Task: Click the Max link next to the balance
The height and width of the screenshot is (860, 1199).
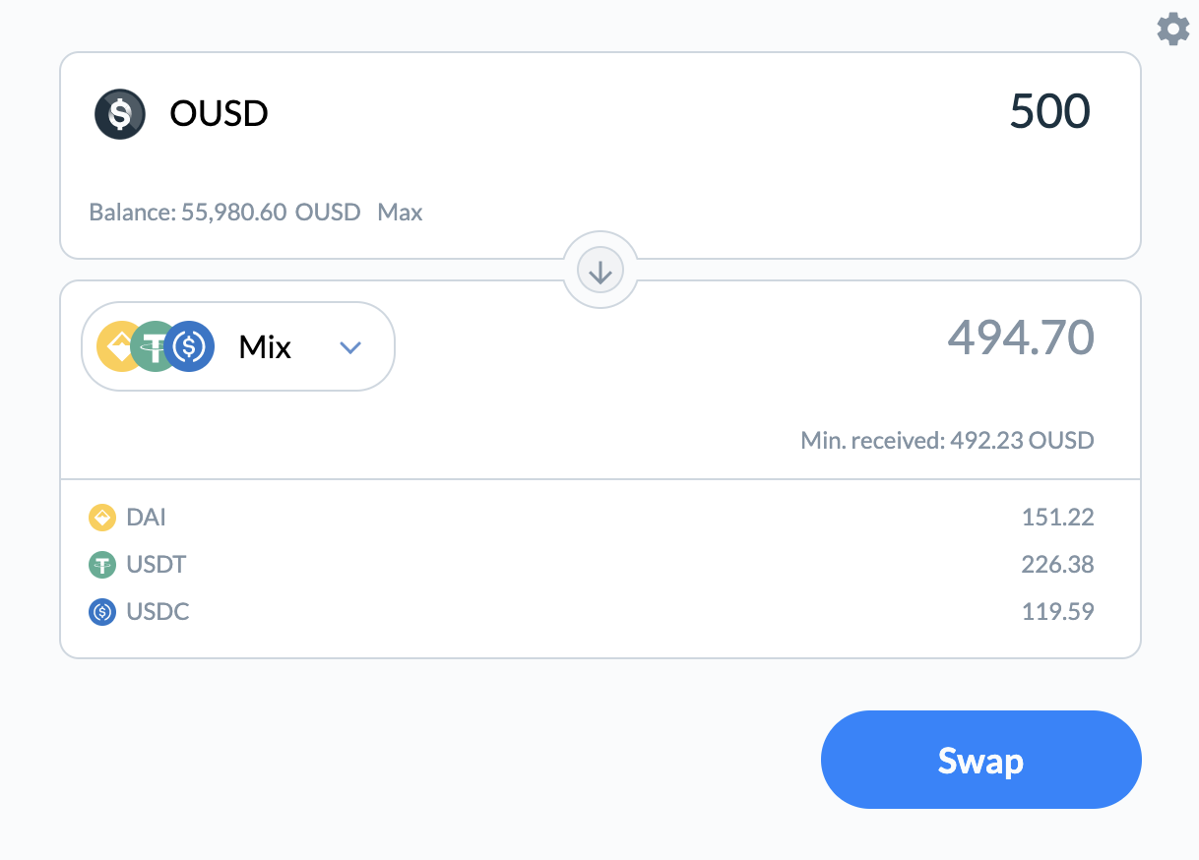Action: coord(400,212)
